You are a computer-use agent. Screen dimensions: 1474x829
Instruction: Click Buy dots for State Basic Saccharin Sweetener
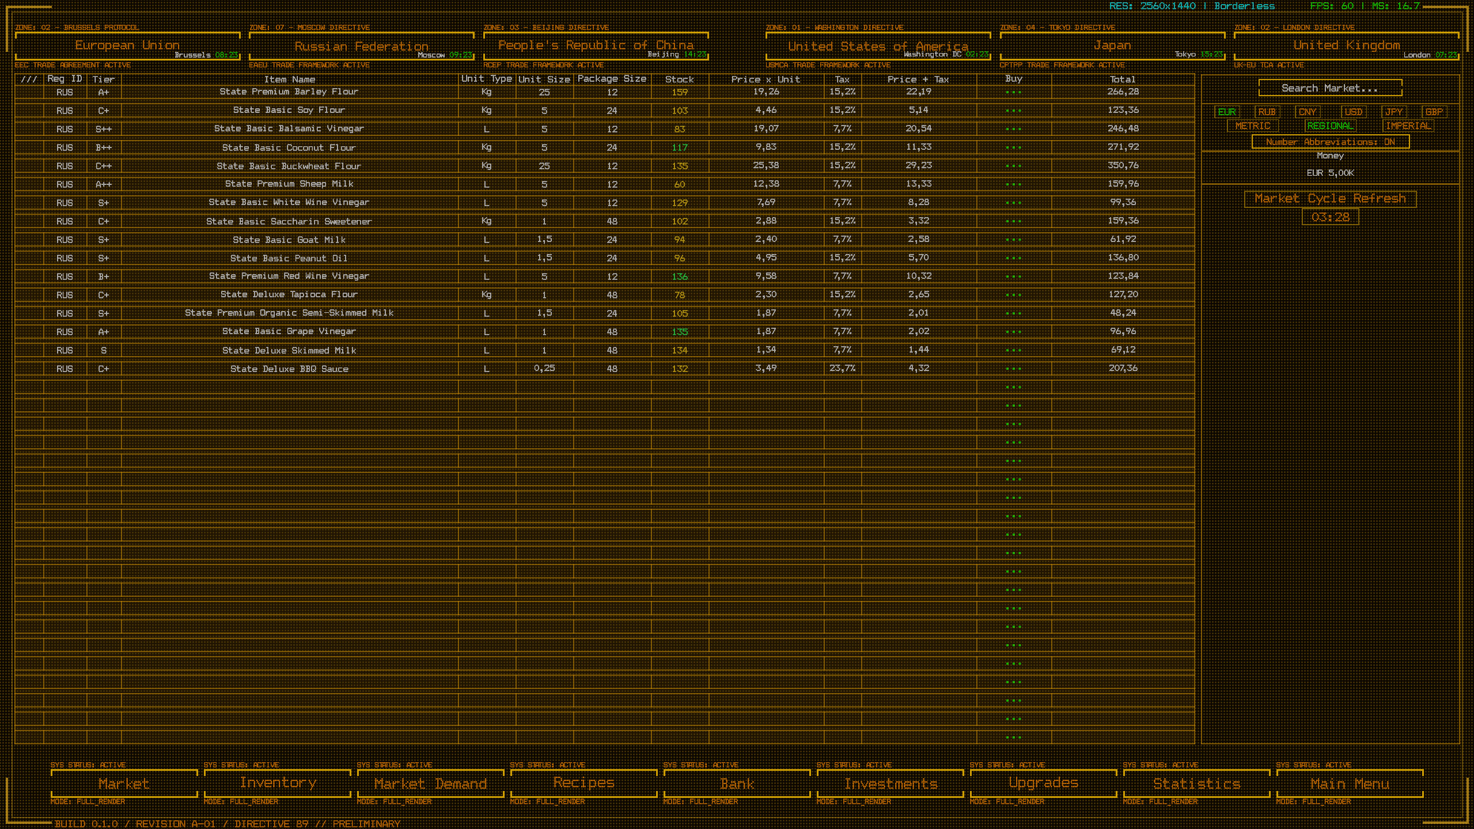1013,221
